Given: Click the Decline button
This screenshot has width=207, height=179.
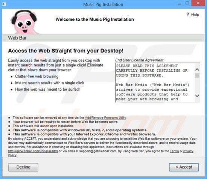Looking at the screenshot, I should [x=23, y=167].
